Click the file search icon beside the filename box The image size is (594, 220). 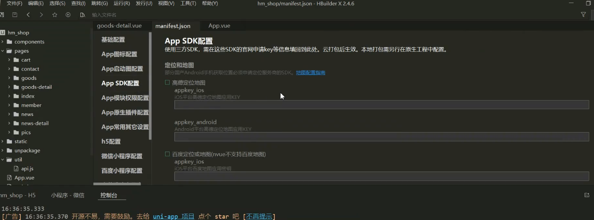tap(83, 14)
